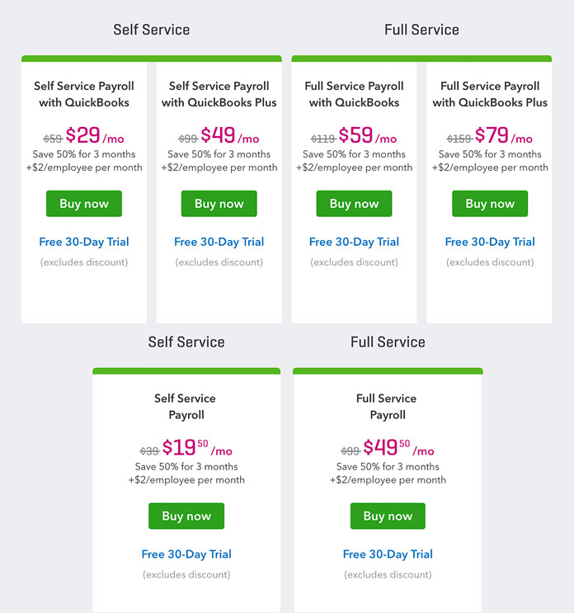Select the $29/mo price text

click(95, 135)
